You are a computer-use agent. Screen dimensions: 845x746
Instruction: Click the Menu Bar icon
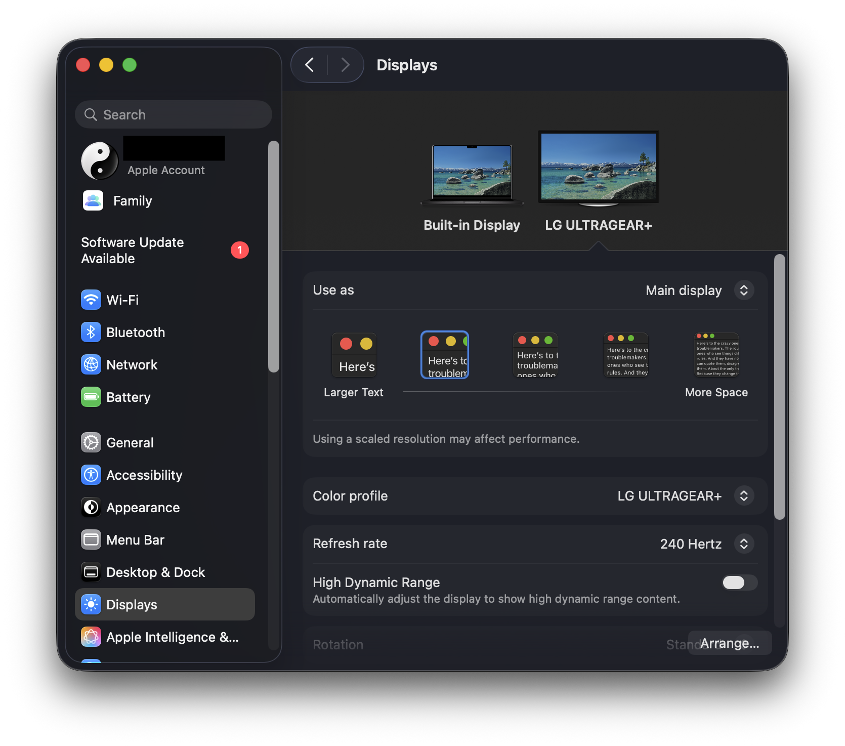tap(91, 540)
